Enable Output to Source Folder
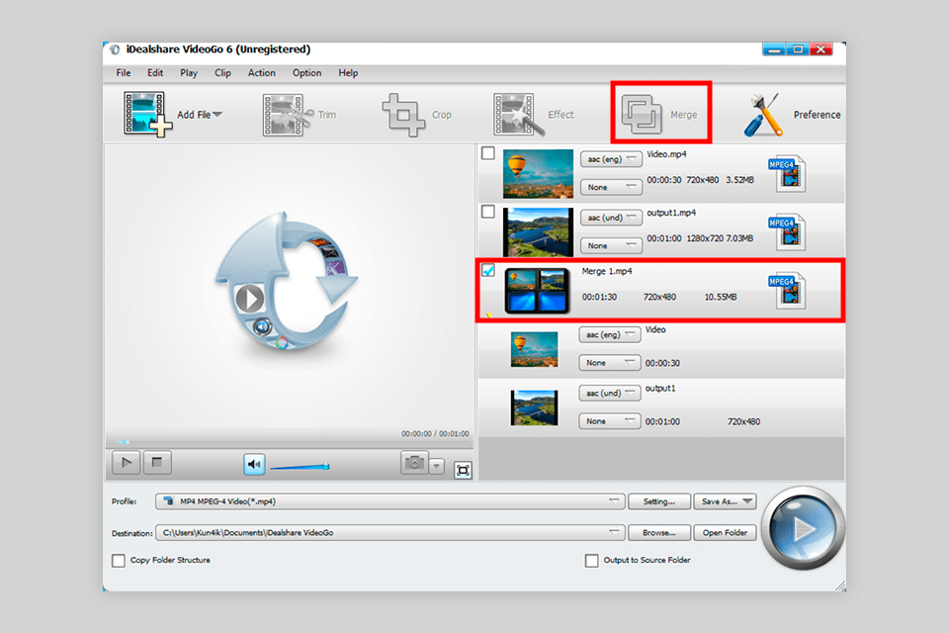This screenshot has height=633, width=949. pyautogui.click(x=592, y=561)
